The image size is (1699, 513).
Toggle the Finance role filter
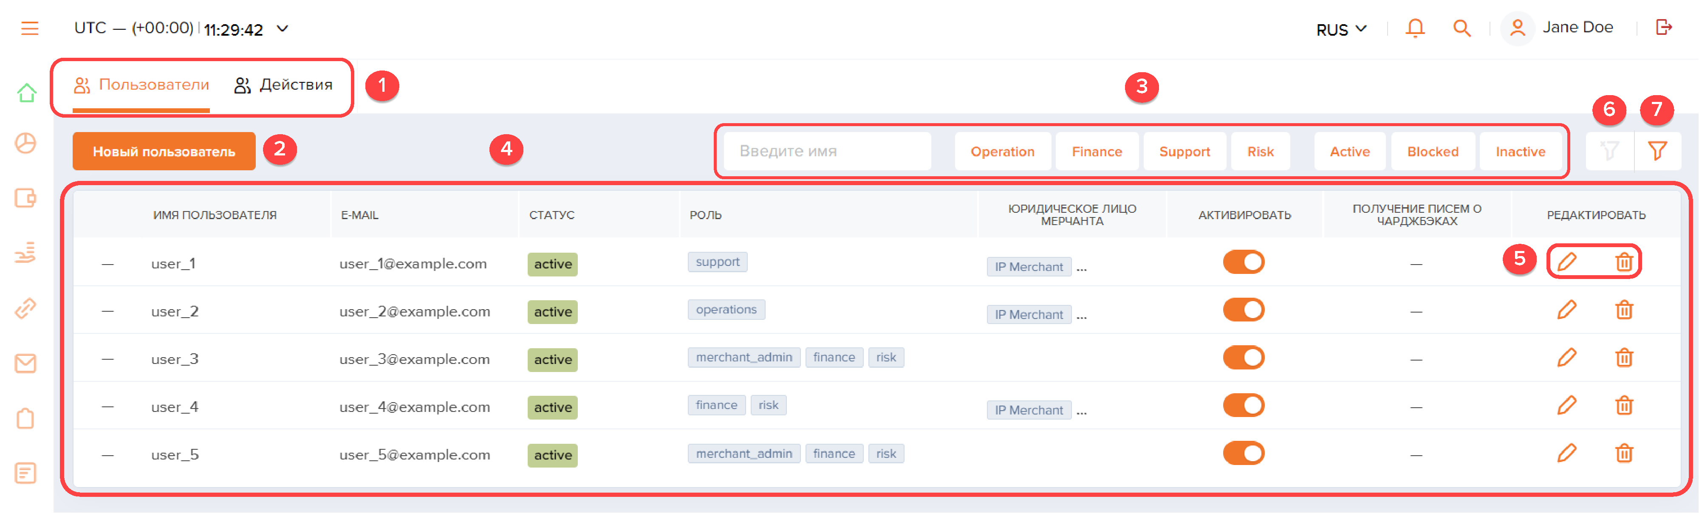(1097, 151)
